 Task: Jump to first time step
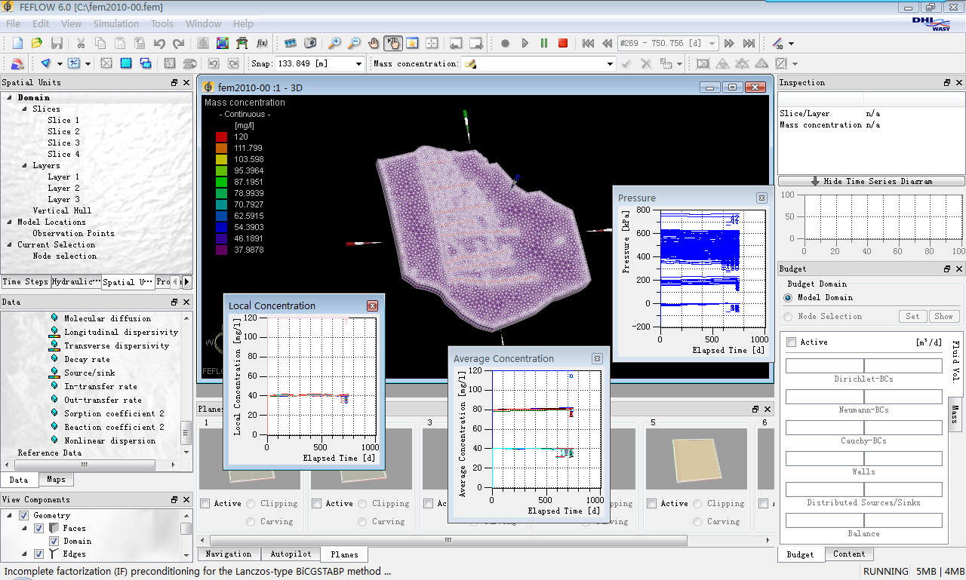(x=588, y=44)
